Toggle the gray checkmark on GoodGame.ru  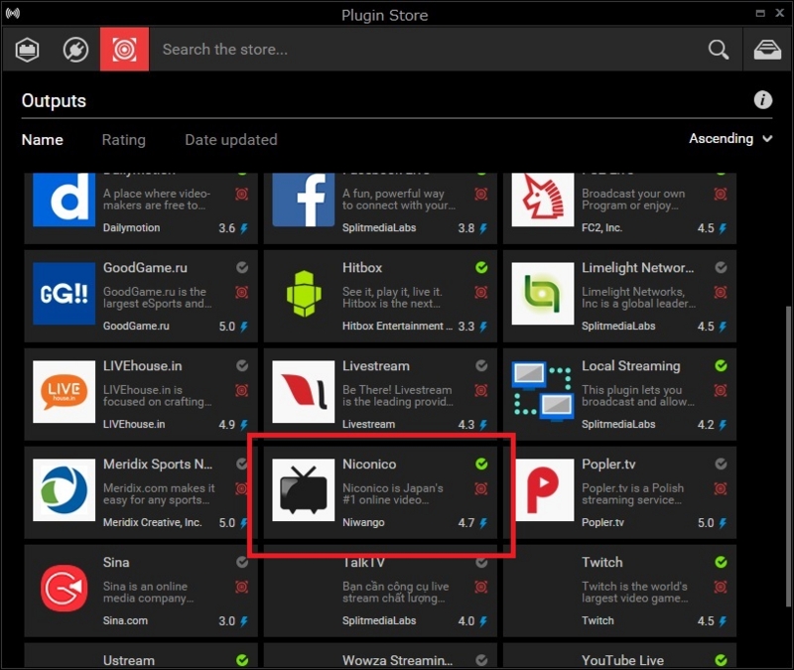[x=242, y=267]
